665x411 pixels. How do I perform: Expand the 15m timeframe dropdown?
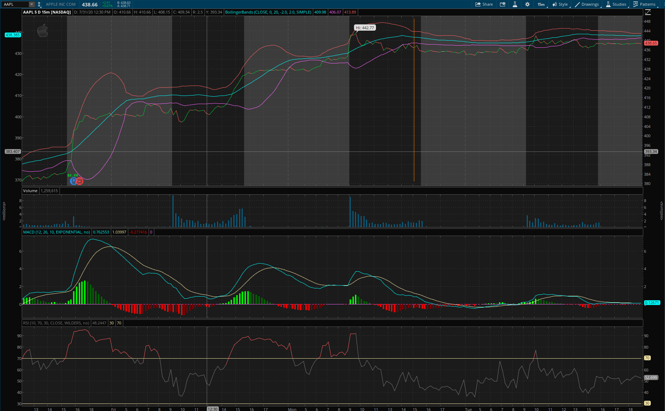[x=541, y=4]
